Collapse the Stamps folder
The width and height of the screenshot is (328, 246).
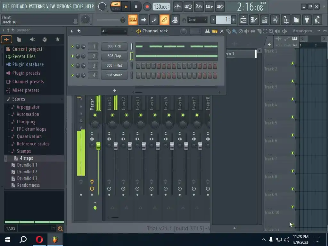(x=24, y=151)
